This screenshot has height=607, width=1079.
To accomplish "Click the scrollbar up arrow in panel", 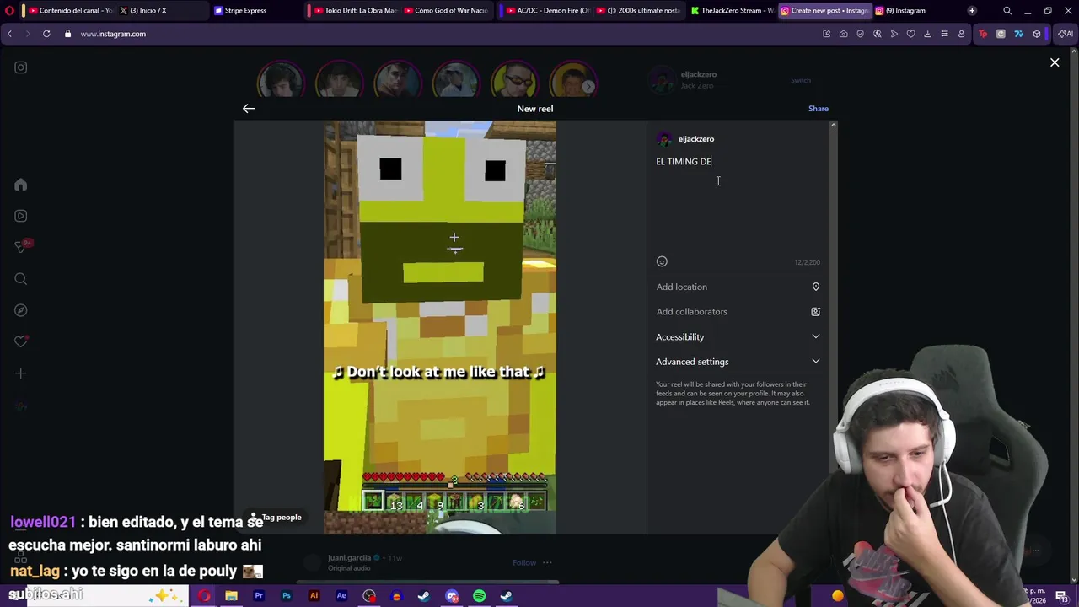I will pos(833,125).
